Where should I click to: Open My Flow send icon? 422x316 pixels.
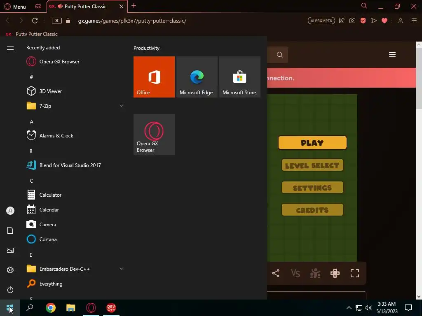click(374, 21)
